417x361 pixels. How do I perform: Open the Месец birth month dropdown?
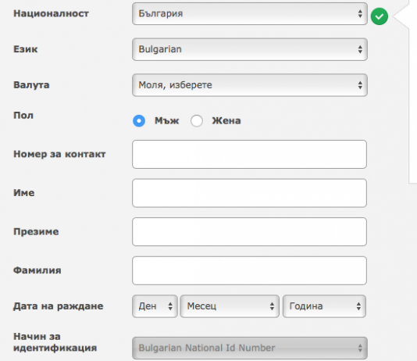pos(230,306)
